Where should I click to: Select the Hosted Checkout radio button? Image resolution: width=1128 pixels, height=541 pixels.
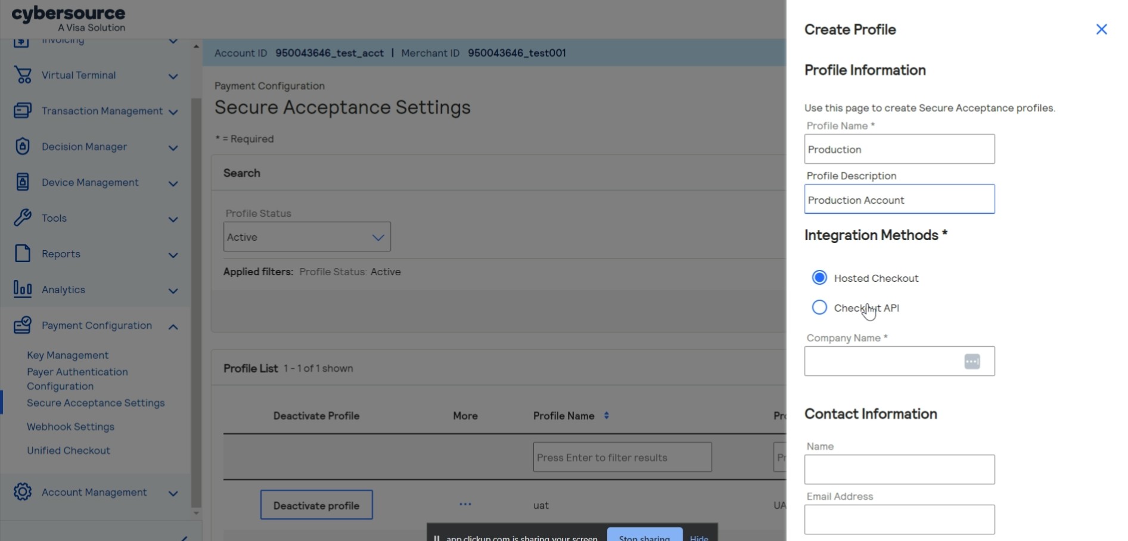(x=820, y=278)
